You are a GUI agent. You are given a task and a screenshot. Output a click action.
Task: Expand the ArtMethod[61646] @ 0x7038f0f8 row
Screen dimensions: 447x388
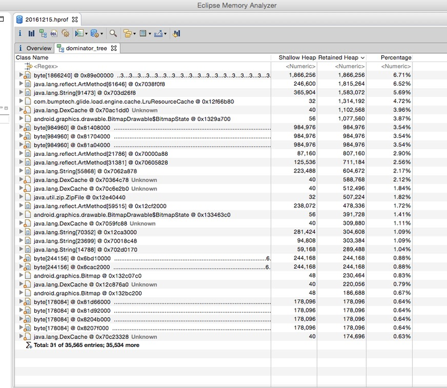pyautogui.click(x=21, y=84)
